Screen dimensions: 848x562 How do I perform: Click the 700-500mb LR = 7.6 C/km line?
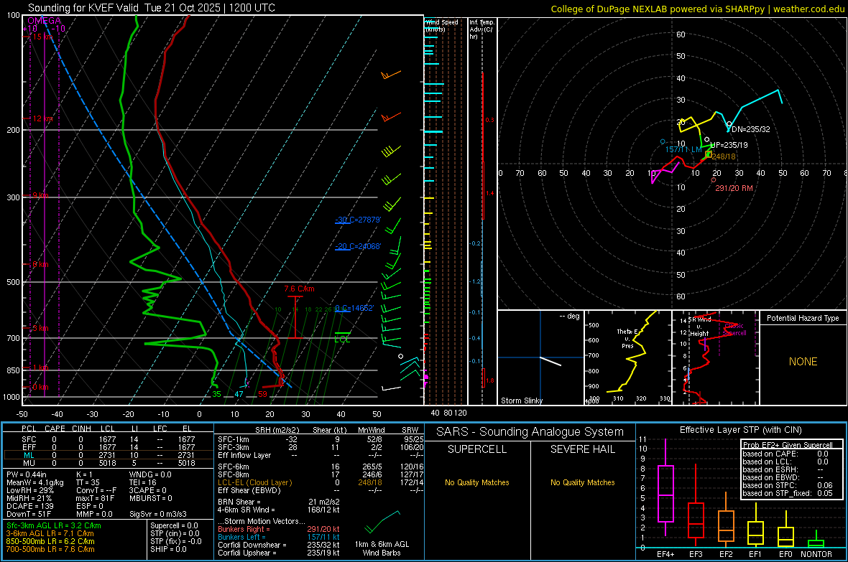[x=50, y=549]
